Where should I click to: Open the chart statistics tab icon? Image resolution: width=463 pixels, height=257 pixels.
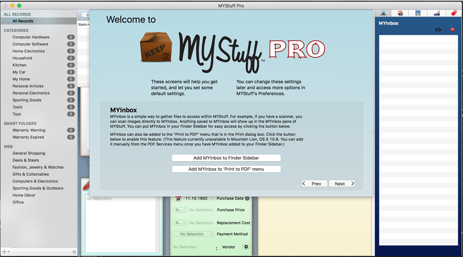(437, 13)
